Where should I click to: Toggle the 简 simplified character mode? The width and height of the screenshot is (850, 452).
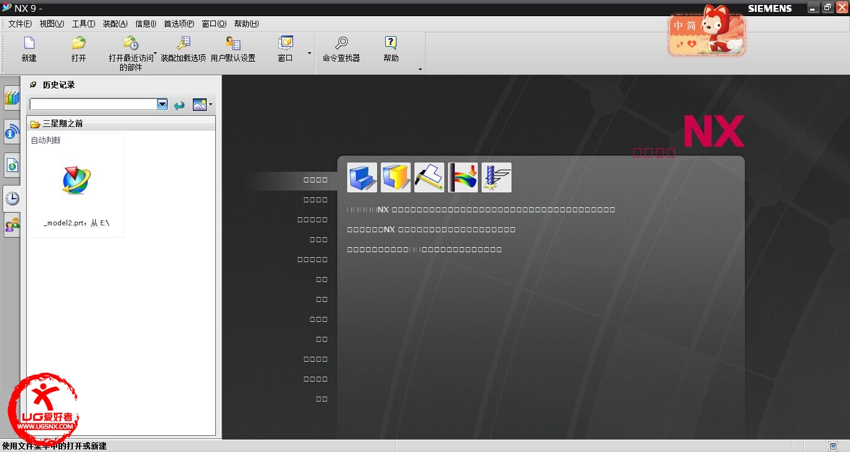691,26
